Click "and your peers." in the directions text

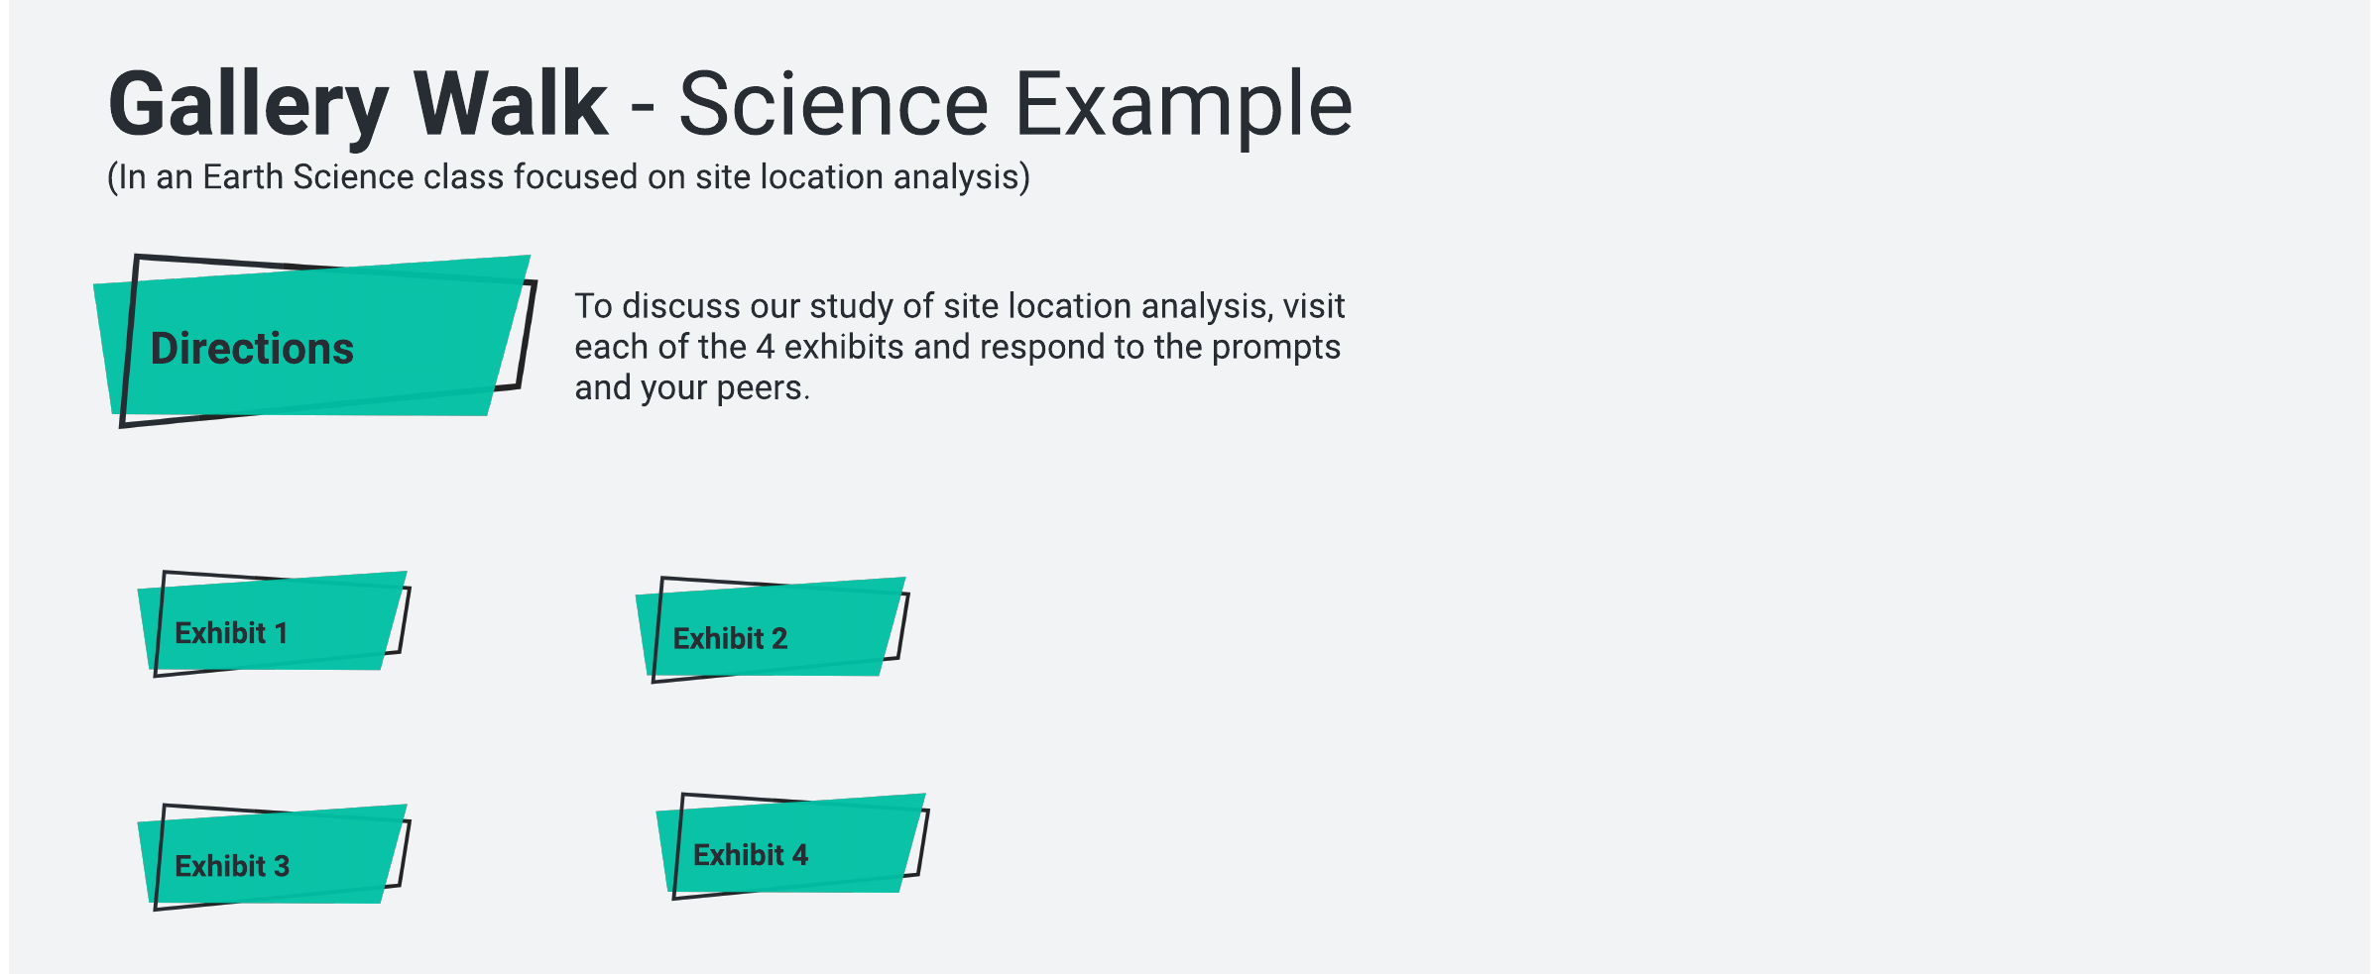691,387
